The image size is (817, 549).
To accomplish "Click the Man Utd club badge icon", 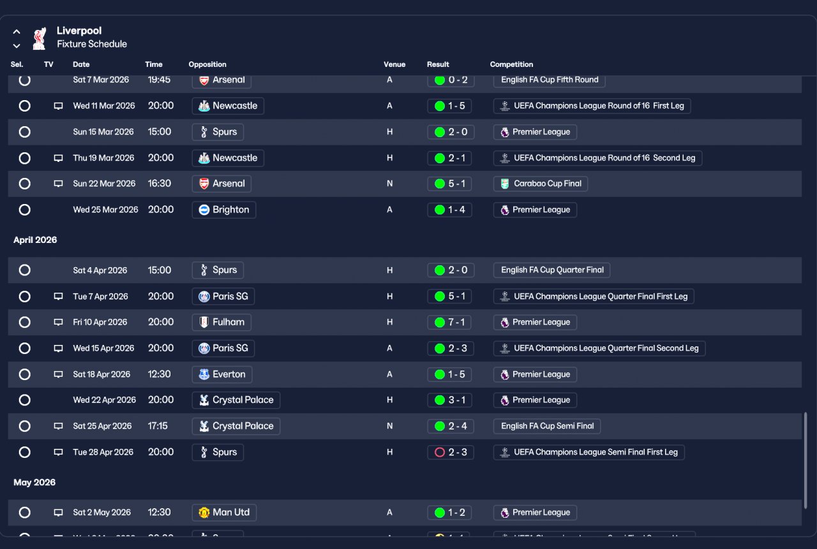I will 204,512.
